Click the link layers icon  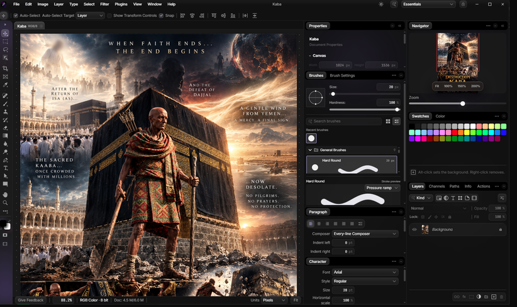[457, 297]
